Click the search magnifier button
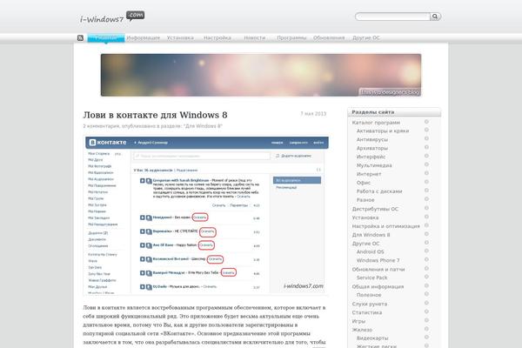Viewport: 522px width, 348px height. tap(435, 17)
